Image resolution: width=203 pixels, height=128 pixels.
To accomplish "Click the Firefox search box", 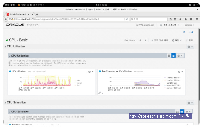I will [149, 19].
